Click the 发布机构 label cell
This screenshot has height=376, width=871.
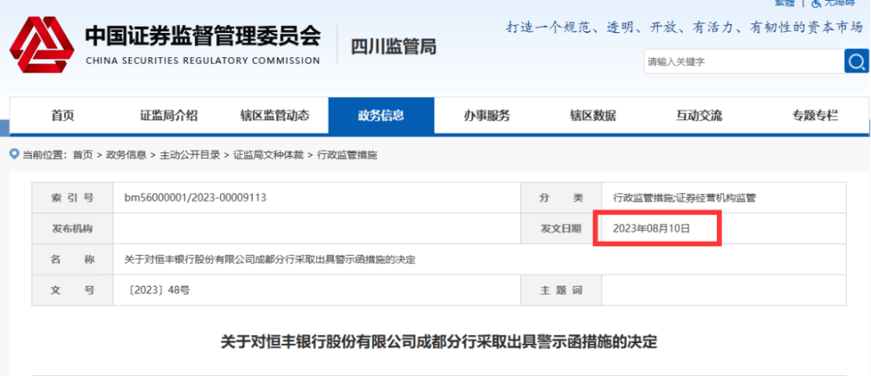pyautogui.click(x=73, y=228)
